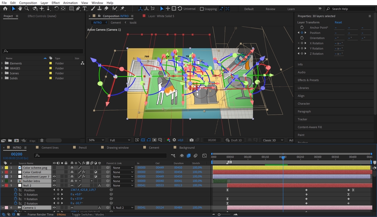
Task: Select the Orbit Around Cursor camera tool
Action: click(x=35, y=9)
